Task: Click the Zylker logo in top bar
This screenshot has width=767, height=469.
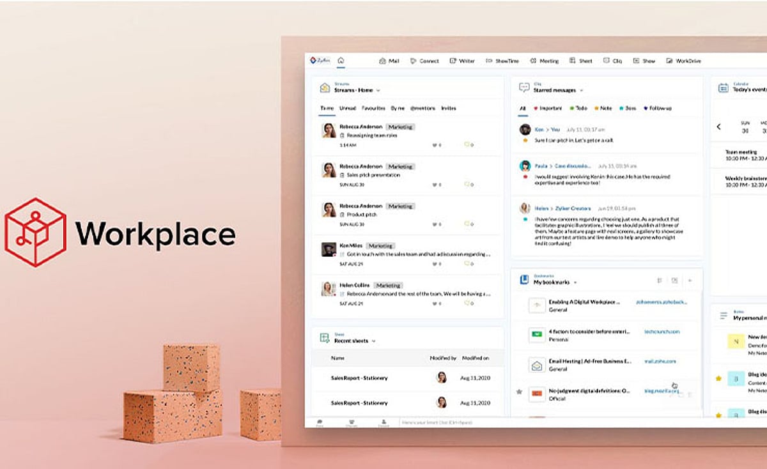Action: tap(320, 61)
